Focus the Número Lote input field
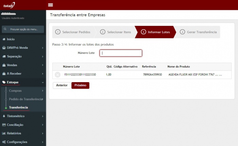 tap(121, 53)
